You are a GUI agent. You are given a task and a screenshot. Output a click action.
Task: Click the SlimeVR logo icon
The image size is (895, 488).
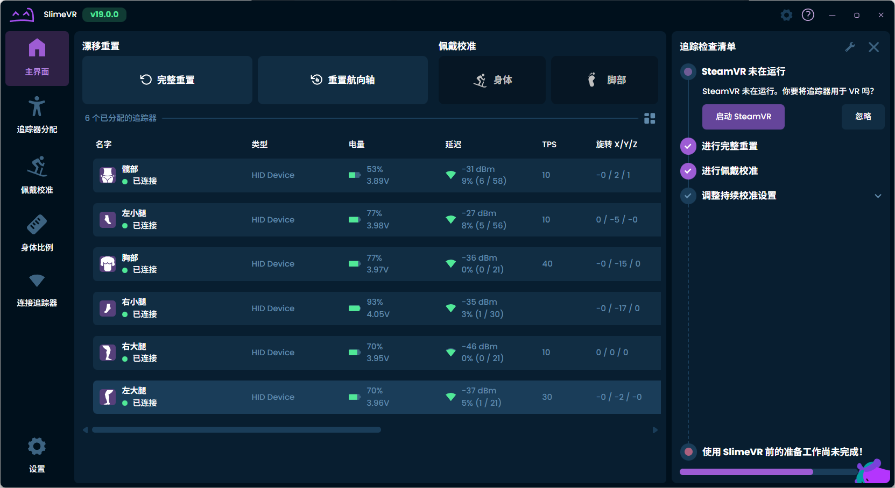(x=22, y=15)
